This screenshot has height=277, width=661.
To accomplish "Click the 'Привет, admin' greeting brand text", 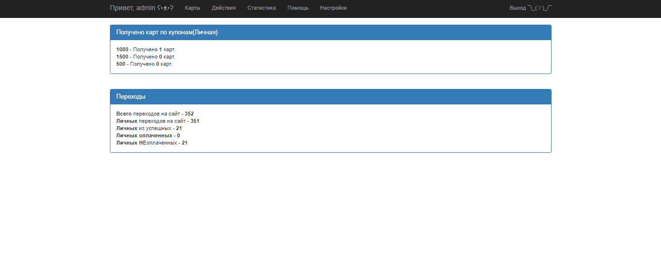I will [132, 8].
